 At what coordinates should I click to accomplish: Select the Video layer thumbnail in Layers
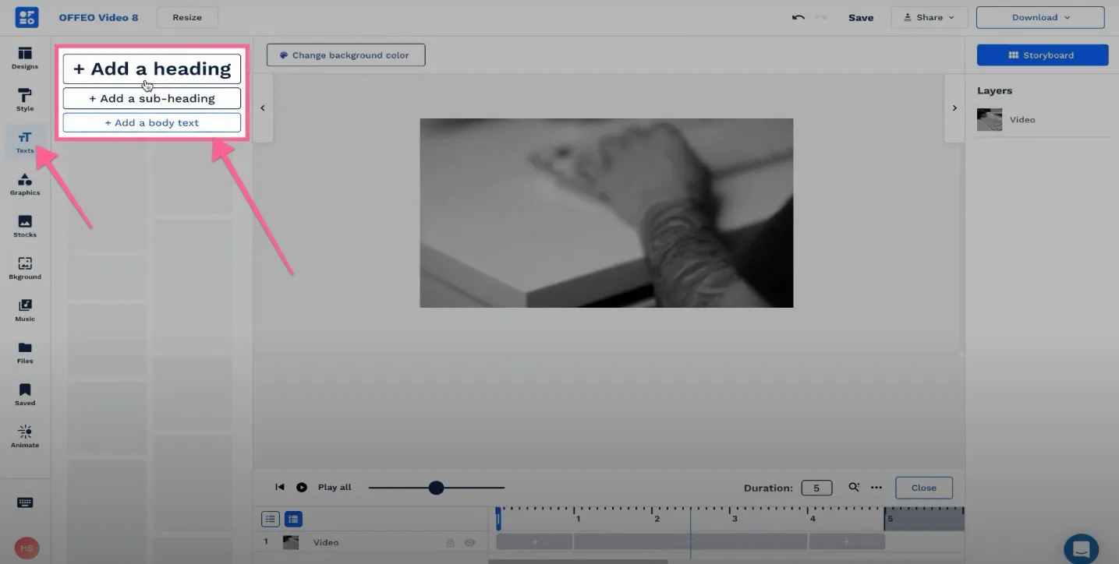990,119
